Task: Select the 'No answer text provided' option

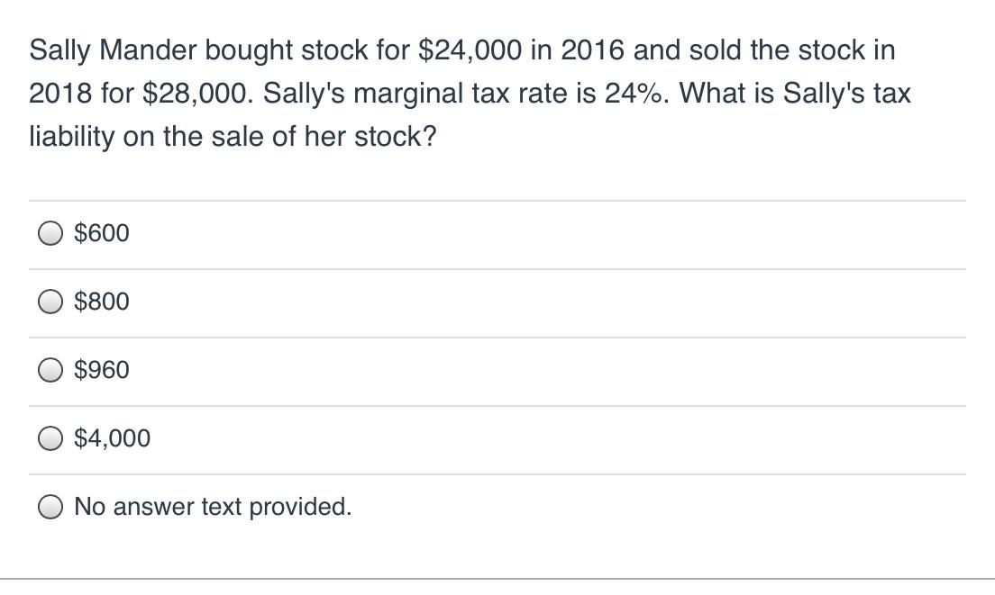Action: 50,507
